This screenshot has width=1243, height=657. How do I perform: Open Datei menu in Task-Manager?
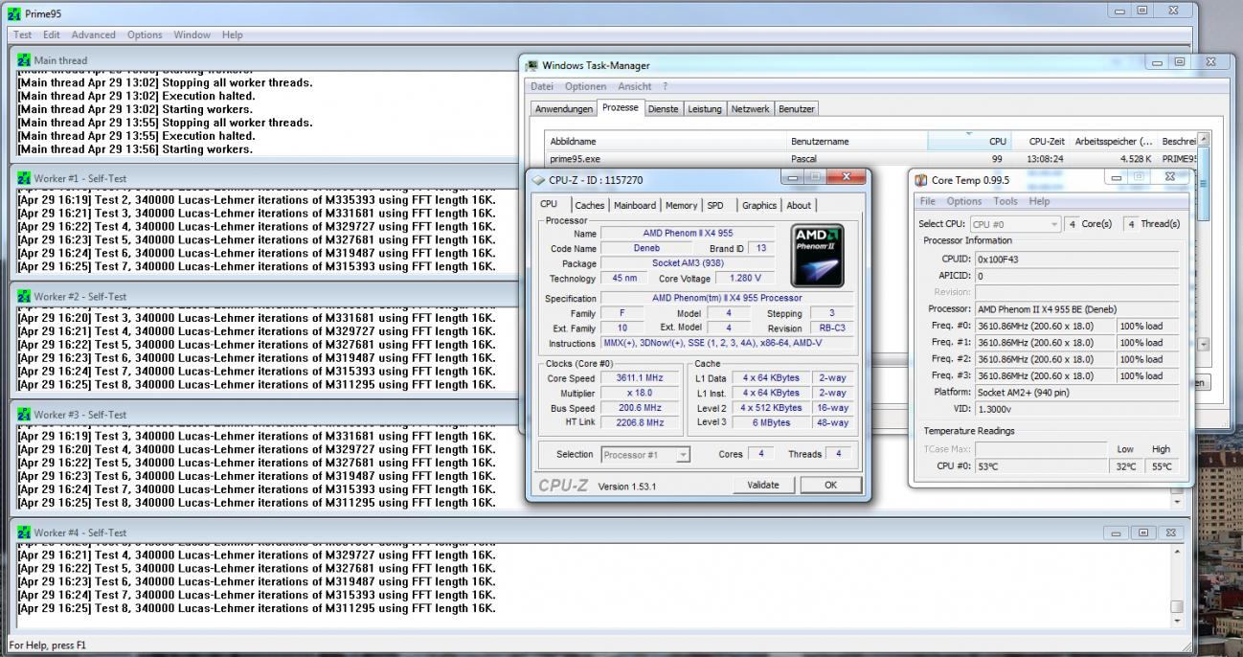[x=543, y=86]
